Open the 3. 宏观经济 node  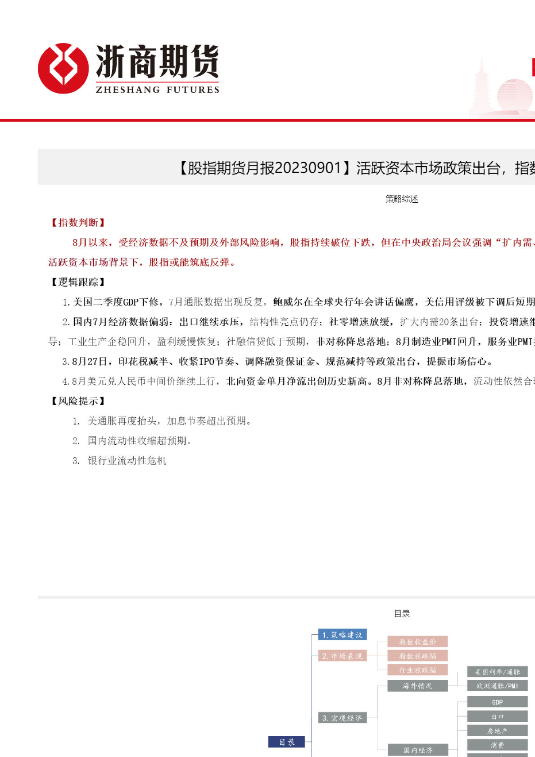342,718
